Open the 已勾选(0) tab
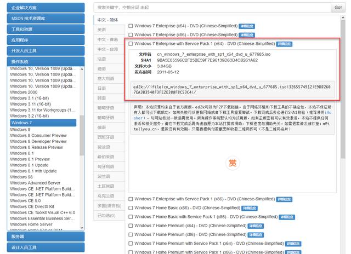This screenshot has height=254, width=351. (109, 216)
